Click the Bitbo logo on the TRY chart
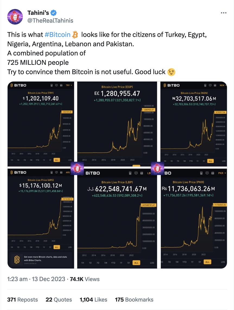 coord(18,85)
